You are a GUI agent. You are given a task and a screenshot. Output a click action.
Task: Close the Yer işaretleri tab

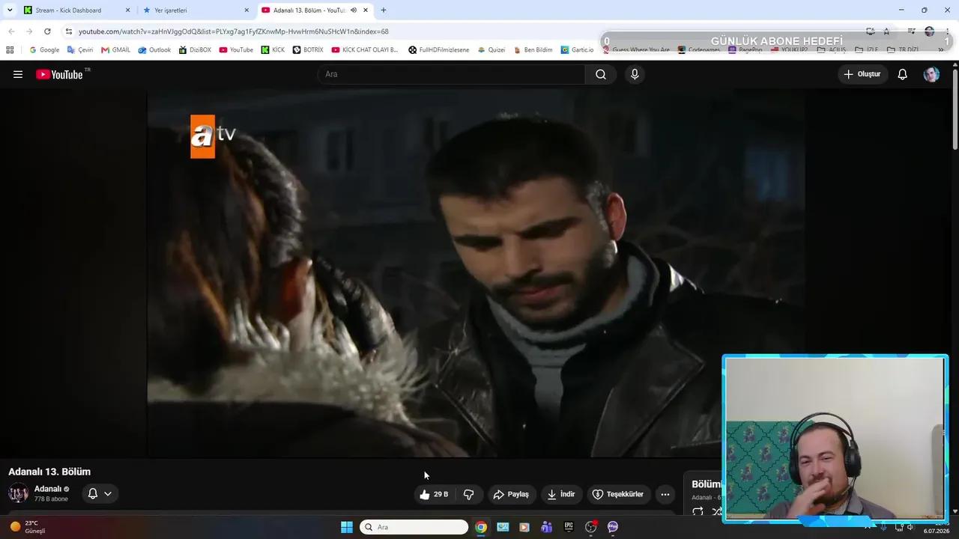coord(246,10)
